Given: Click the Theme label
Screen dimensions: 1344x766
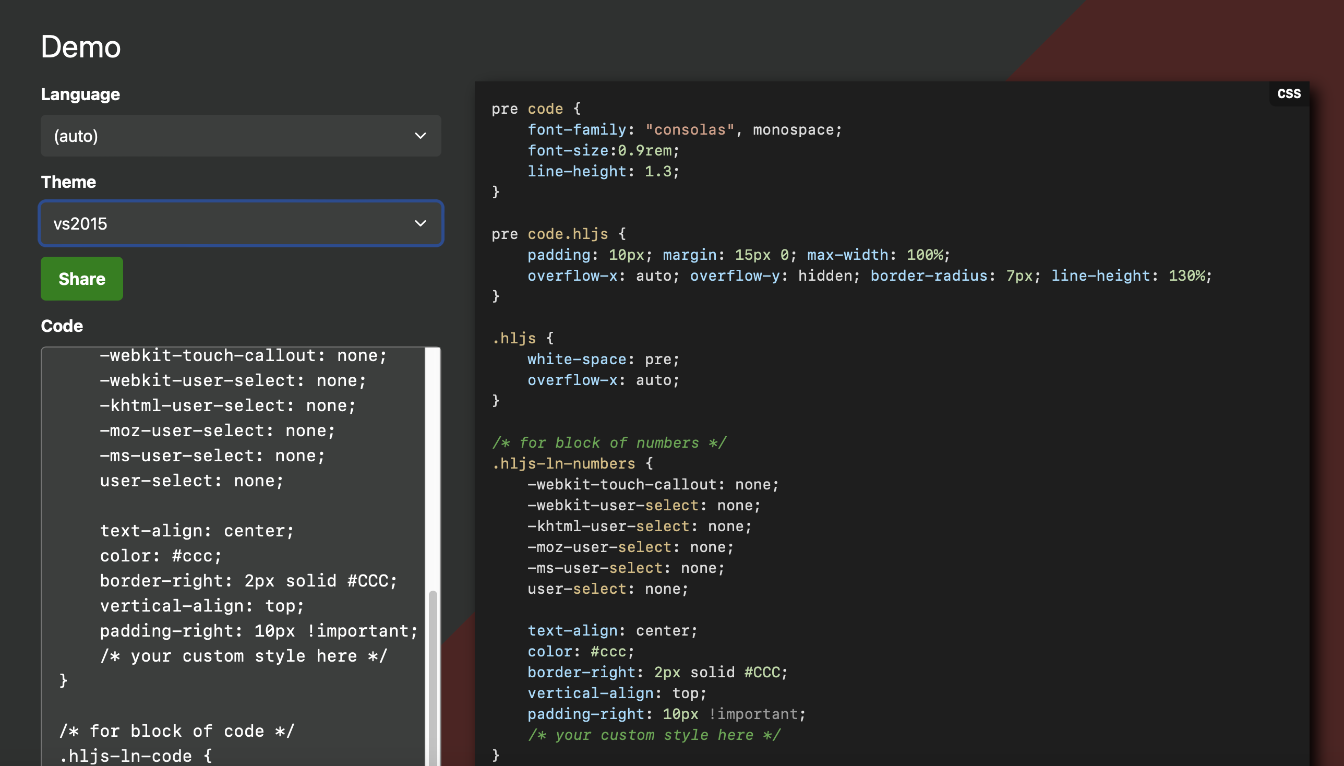Looking at the screenshot, I should (x=68, y=182).
